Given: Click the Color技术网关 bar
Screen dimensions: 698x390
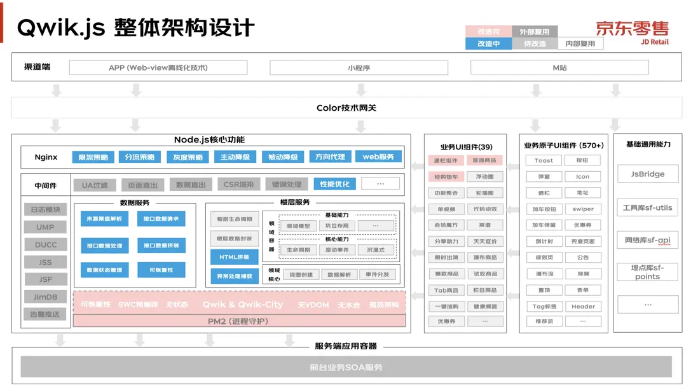Looking at the screenshot, I should tap(346, 108).
